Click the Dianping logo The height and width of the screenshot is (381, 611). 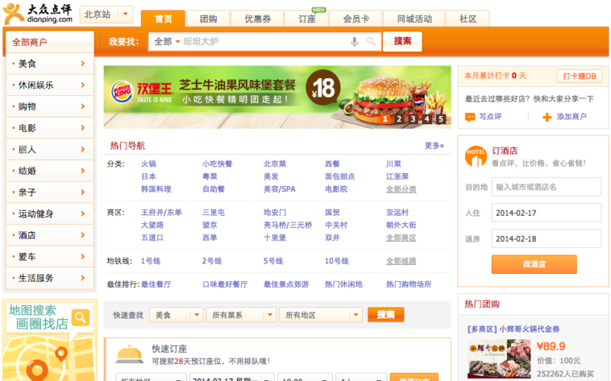[38, 13]
